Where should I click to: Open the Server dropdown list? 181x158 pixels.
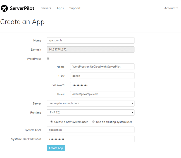pyautogui.click(x=90, y=103)
